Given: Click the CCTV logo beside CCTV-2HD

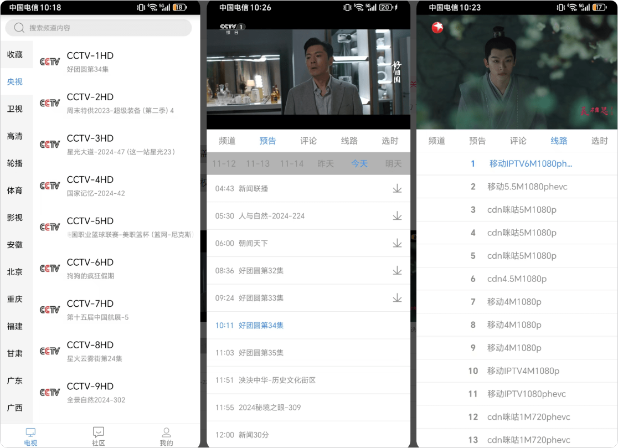Looking at the screenshot, I should click(50, 103).
